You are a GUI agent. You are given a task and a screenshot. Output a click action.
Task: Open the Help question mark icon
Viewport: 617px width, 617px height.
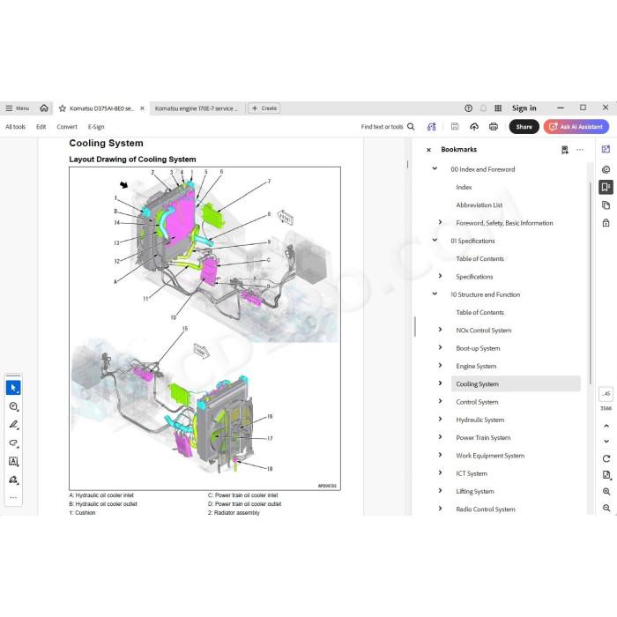tap(468, 108)
